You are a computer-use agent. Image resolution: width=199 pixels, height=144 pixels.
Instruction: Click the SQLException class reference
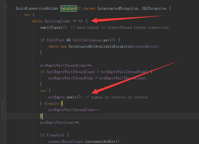tap(154, 8)
